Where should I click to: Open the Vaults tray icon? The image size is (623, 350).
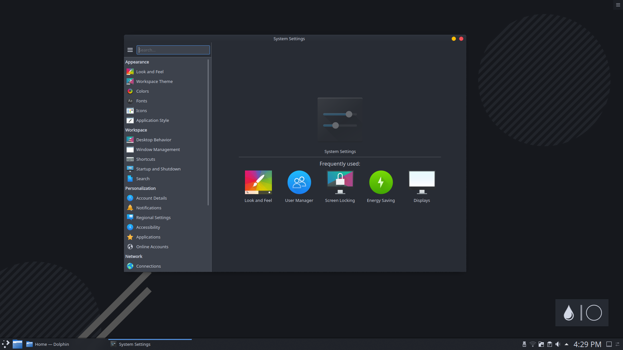pos(541,344)
